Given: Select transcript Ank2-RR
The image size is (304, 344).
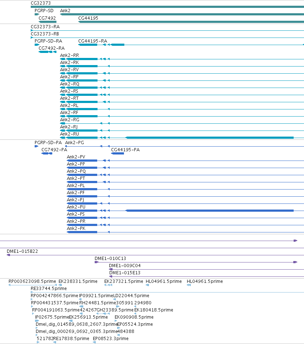Looking at the screenshot, I should tap(69, 55).
